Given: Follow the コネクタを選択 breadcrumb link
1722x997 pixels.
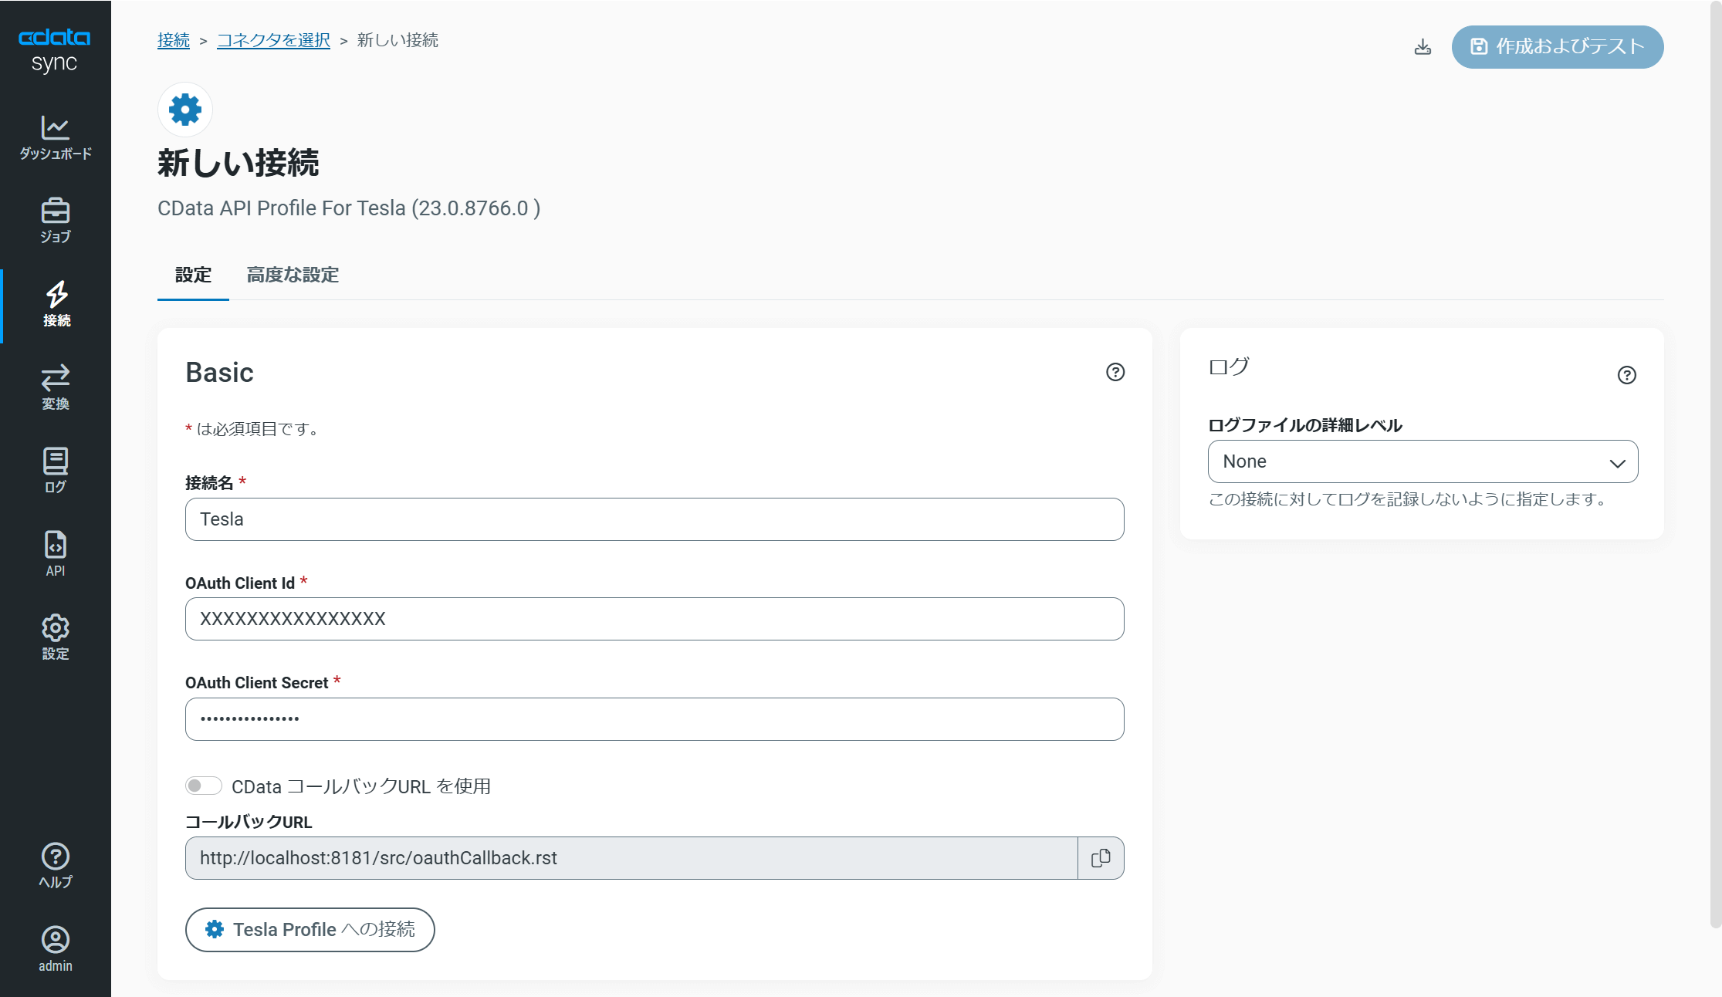Looking at the screenshot, I should [x=273, y=40].
